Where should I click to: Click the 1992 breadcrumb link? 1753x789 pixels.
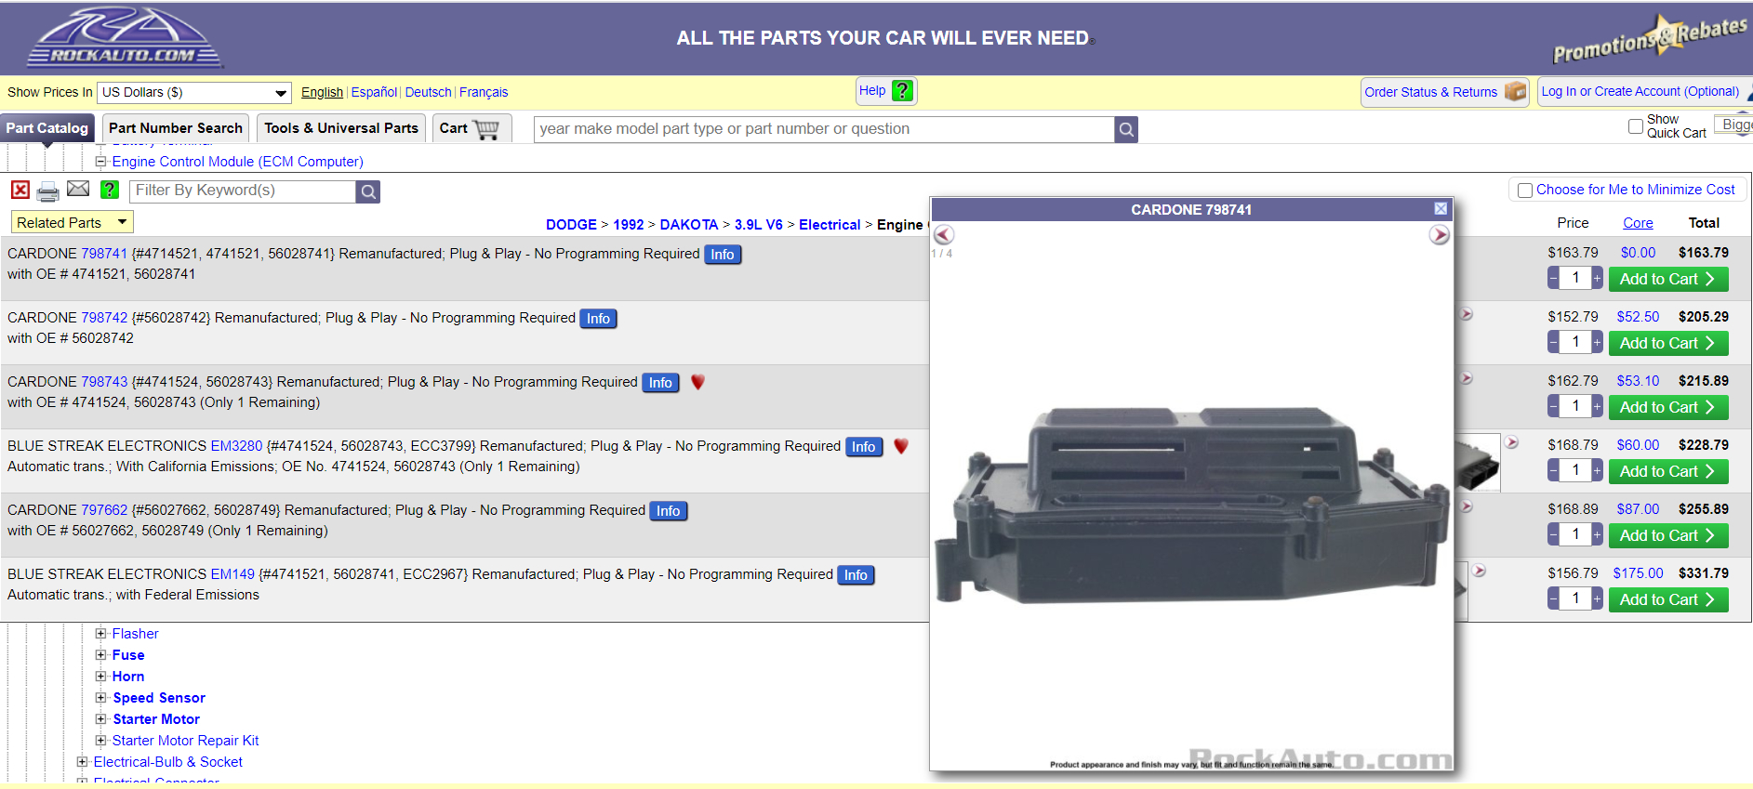629,225
